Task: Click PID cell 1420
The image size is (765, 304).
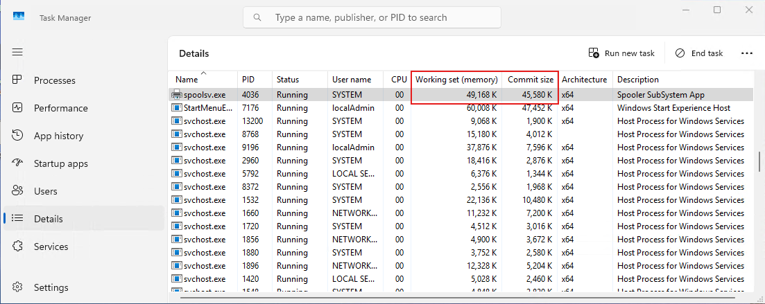Action: click(x=250, y=279)
